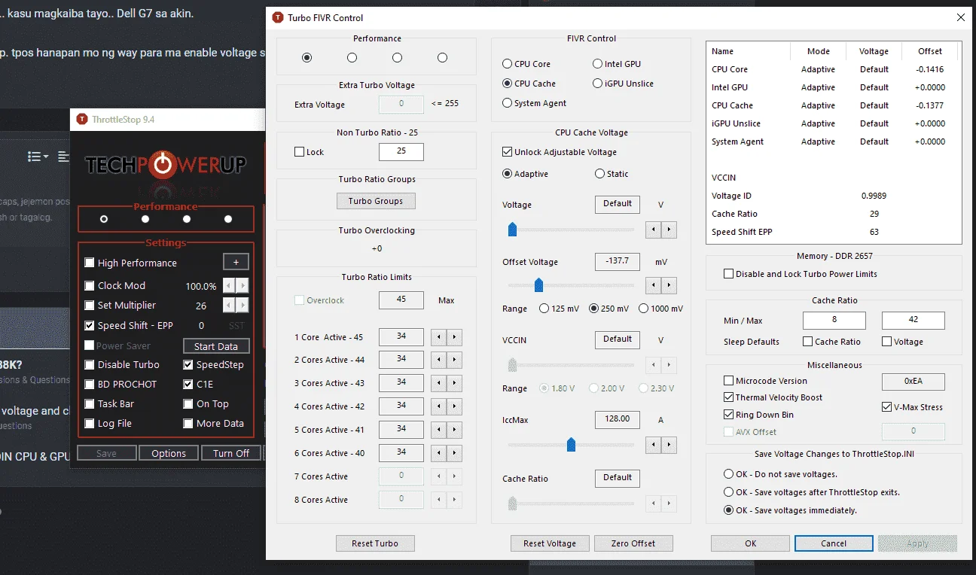
Task: Click decrease arrow for 5 Cores Active ratio
Action: [x=438, y=430]
